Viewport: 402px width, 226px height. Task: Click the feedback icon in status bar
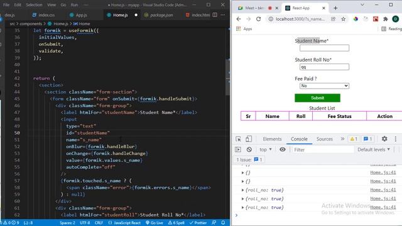click(x=214, y=223)
